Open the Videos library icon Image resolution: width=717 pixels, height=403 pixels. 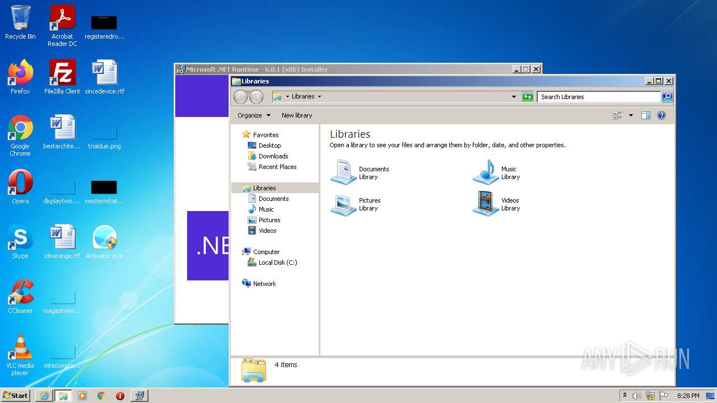click(486, 204)
